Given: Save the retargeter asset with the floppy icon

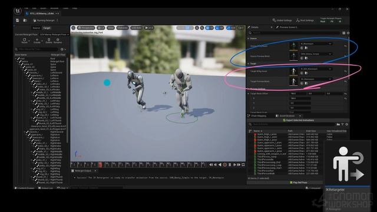Looking at the screenshot, I should (18, 21).
